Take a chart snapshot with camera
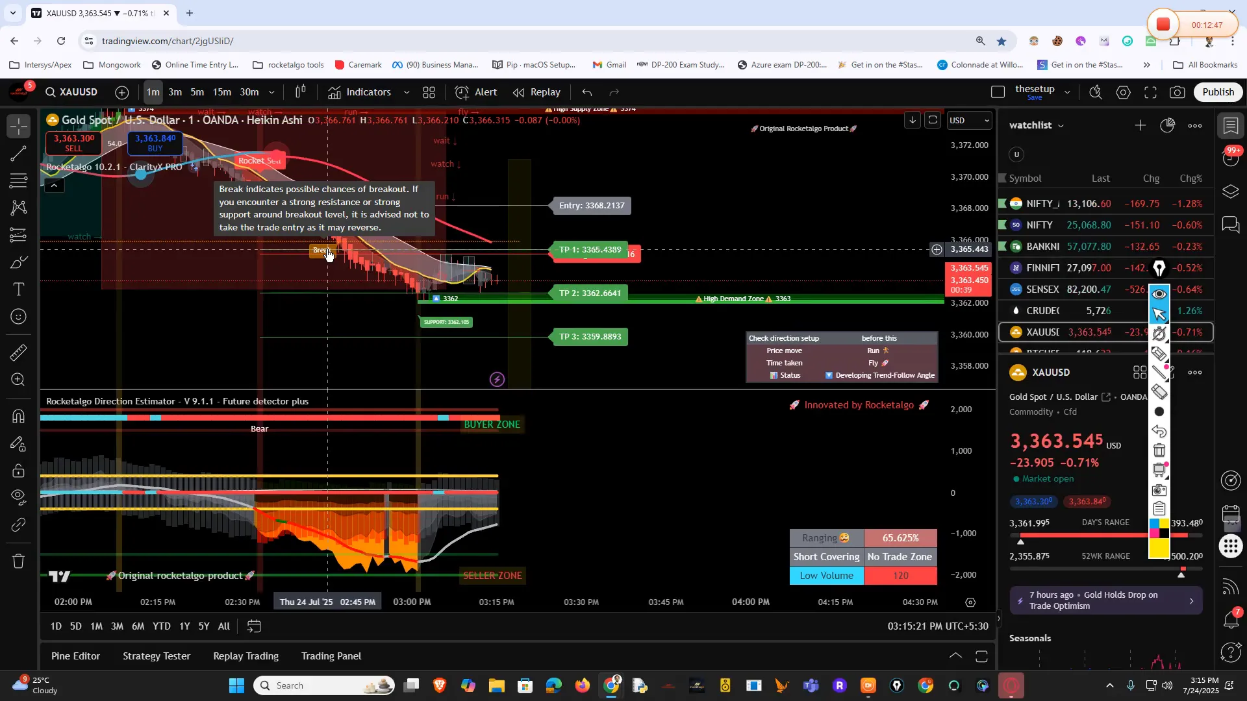Viewport: 1247px width, 701px height. [1178, 92]
